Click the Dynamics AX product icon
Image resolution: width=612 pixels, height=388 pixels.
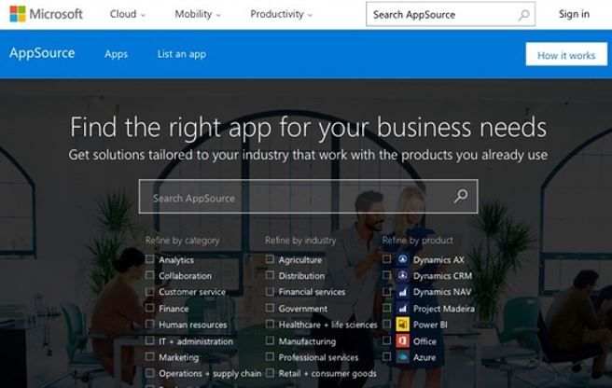point(402,260)
